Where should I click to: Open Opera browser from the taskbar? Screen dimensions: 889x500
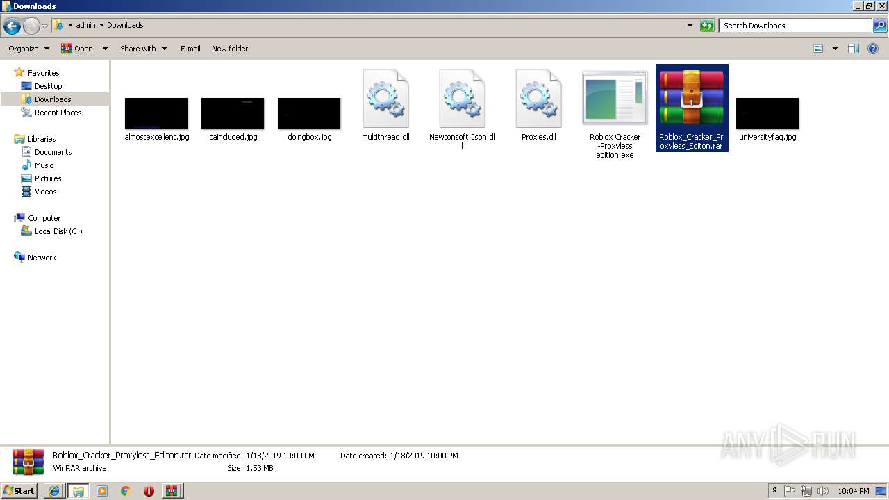pos(149,491)
